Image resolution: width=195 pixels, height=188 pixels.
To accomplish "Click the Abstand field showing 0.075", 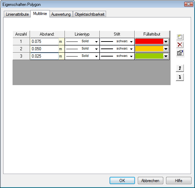I will (44, 42).
